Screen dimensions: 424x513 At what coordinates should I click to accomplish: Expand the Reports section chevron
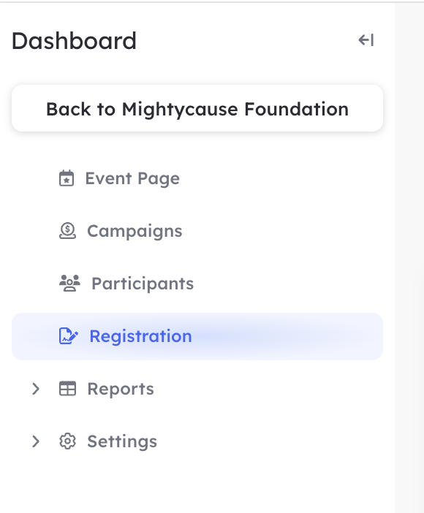coord(36,389)
